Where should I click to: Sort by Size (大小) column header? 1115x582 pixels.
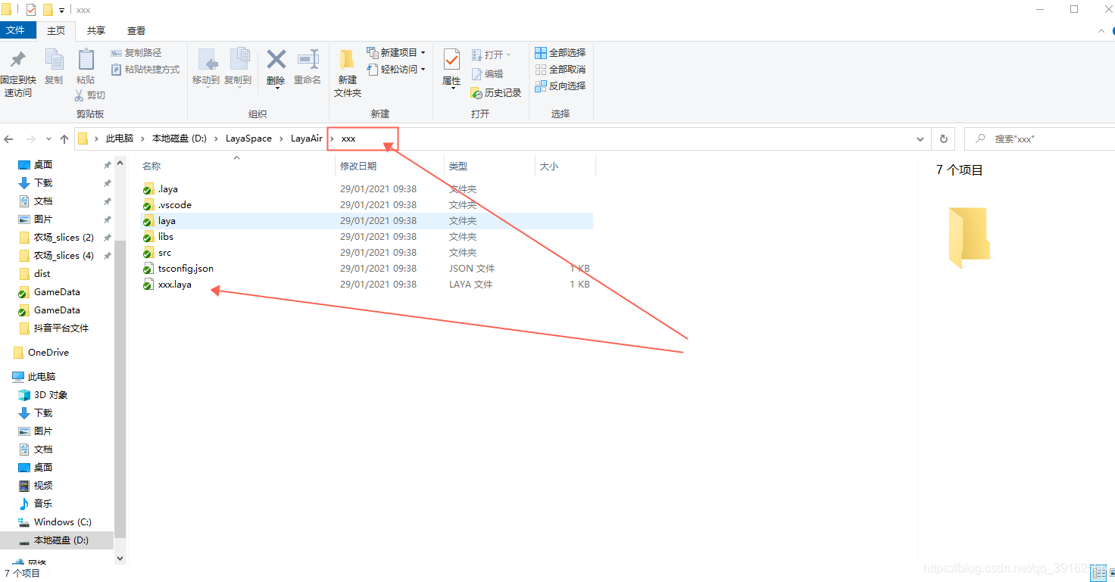point(549,166)
